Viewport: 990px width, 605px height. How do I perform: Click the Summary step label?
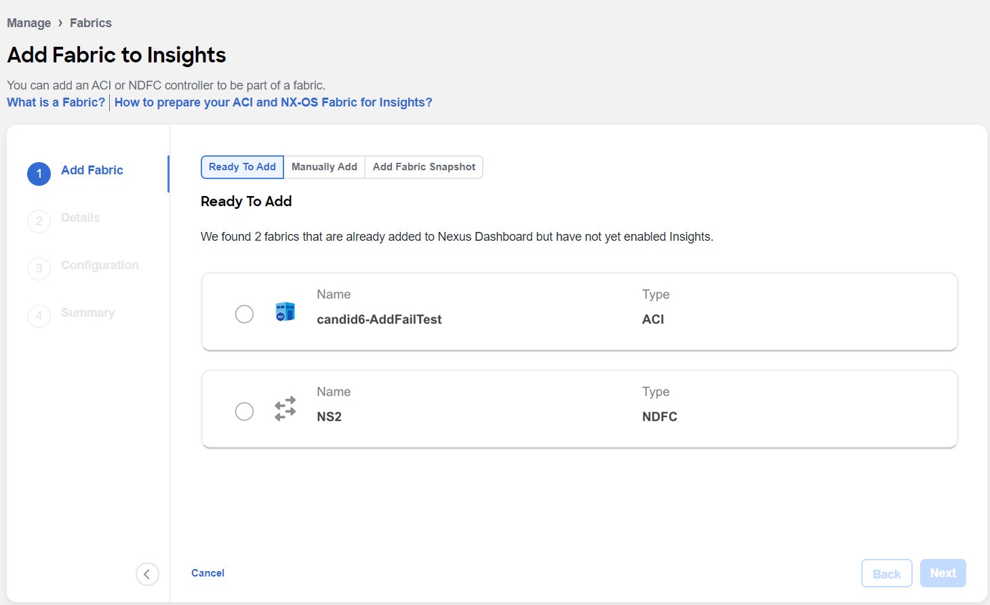coord(87,313)
